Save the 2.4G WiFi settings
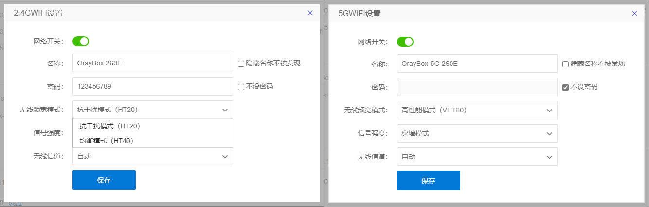 (x=104, y=180)
